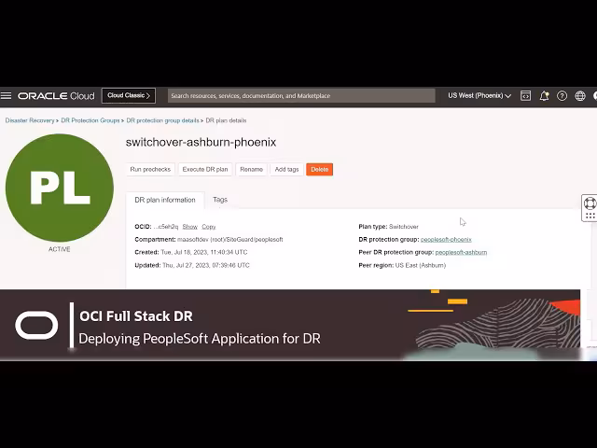Show the full OCID
The image size is (597, 448).
[189, 227]
